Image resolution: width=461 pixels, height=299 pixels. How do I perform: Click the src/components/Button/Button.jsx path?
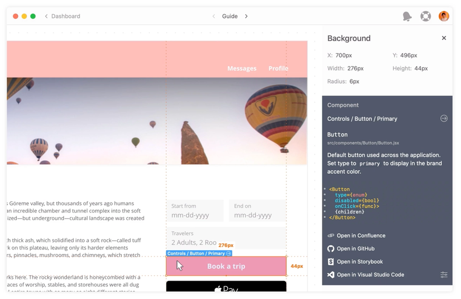[363, 143]
